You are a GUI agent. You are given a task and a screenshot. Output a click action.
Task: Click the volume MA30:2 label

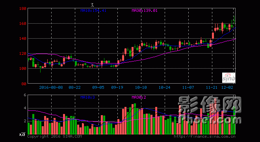pyautogui.click(x=139, y=97)
